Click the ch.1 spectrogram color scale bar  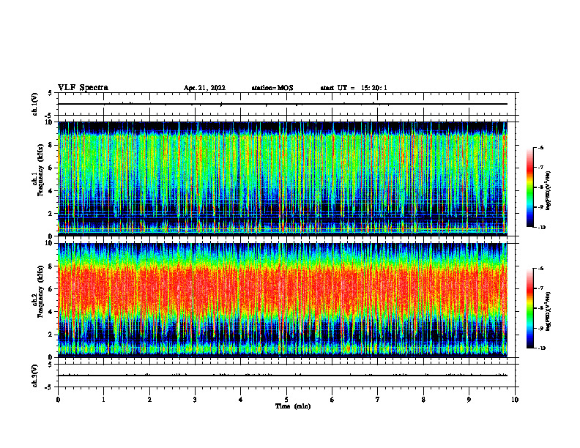(529, 187)
